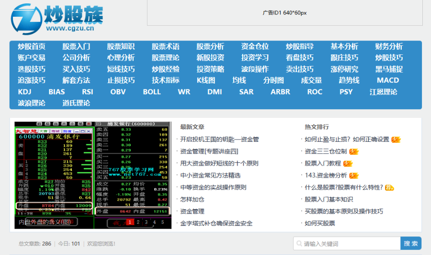Open 金字塔式补仓确保资金安全 article
431x255 pixels.
pos(216,223)
